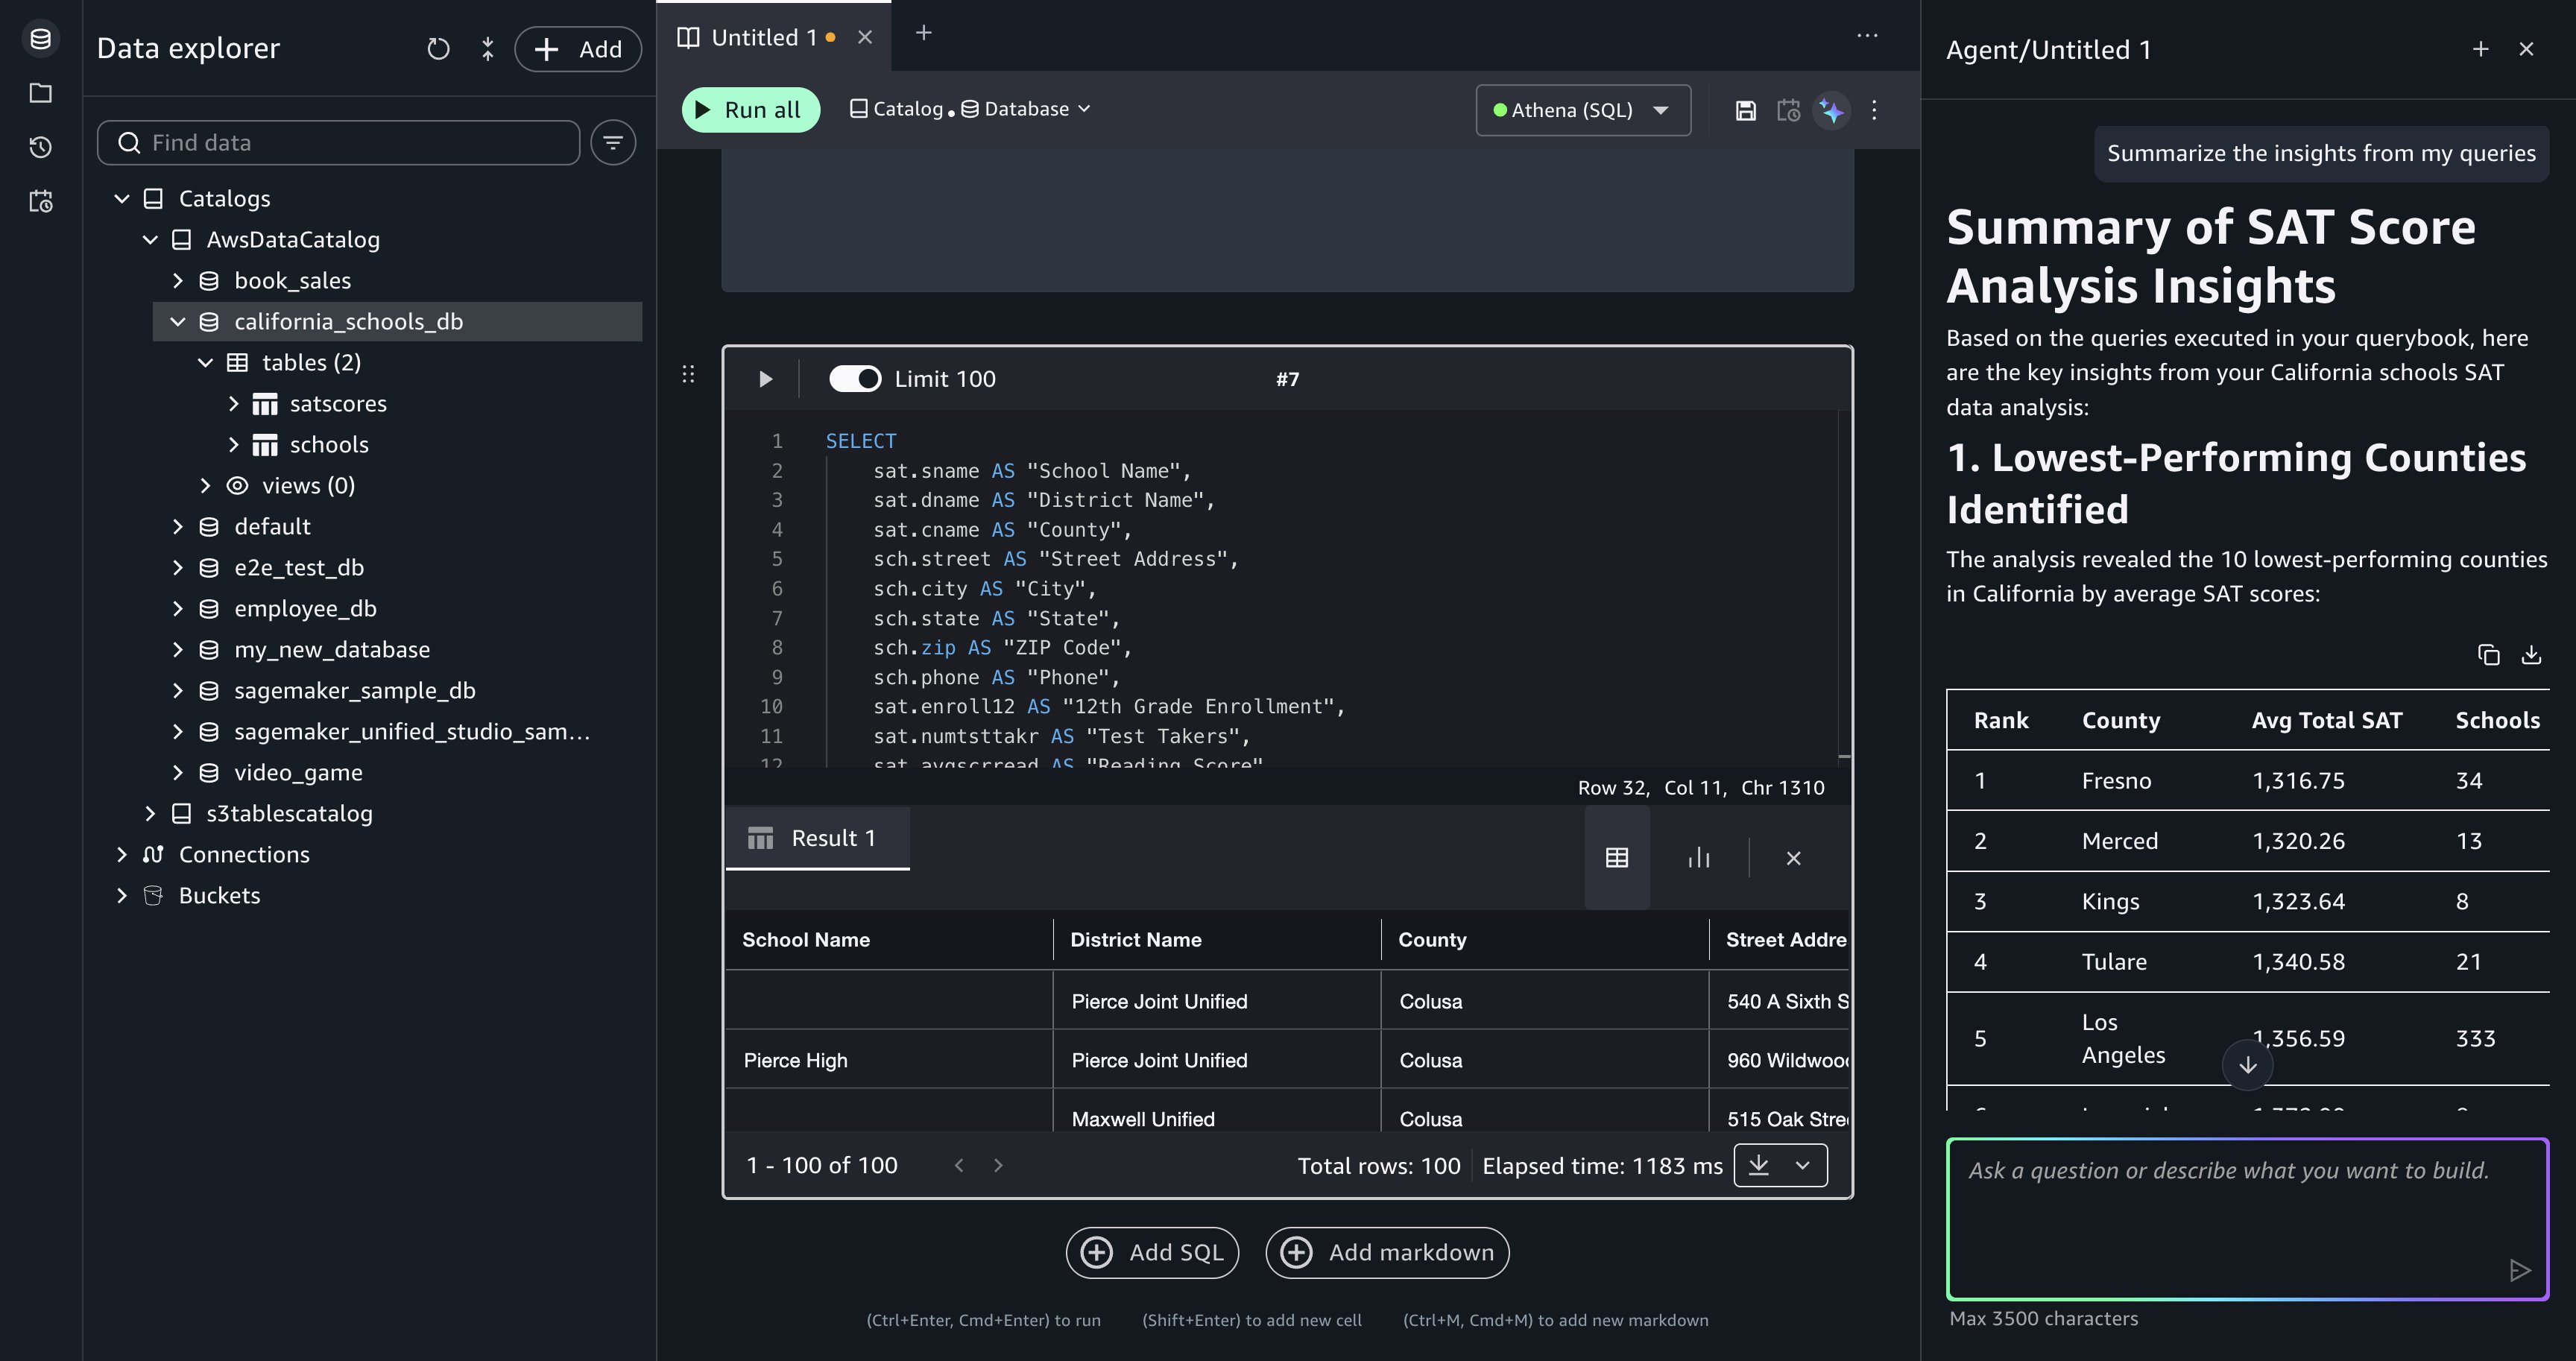Run cell #7 with the play icon
The image size is (2576, 1361).
point(765,379)
